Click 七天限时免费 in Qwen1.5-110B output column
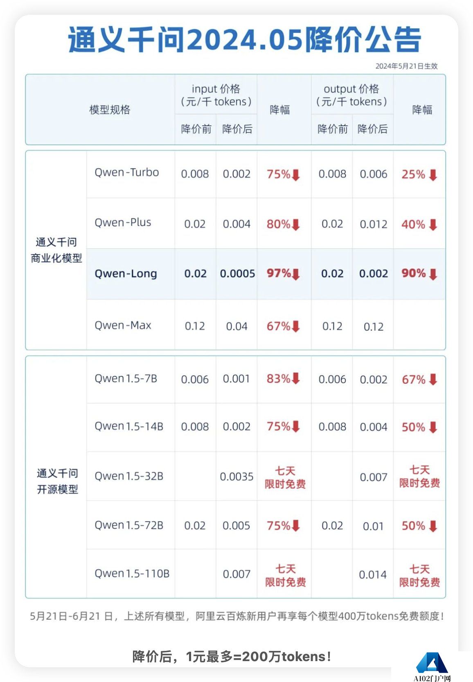473x682 pixels. click(420, 576)
